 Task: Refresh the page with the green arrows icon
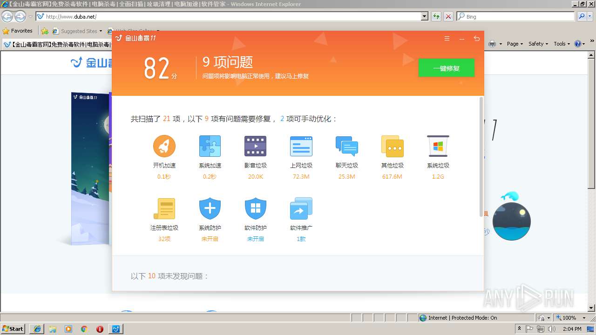[x=436, y=16]
